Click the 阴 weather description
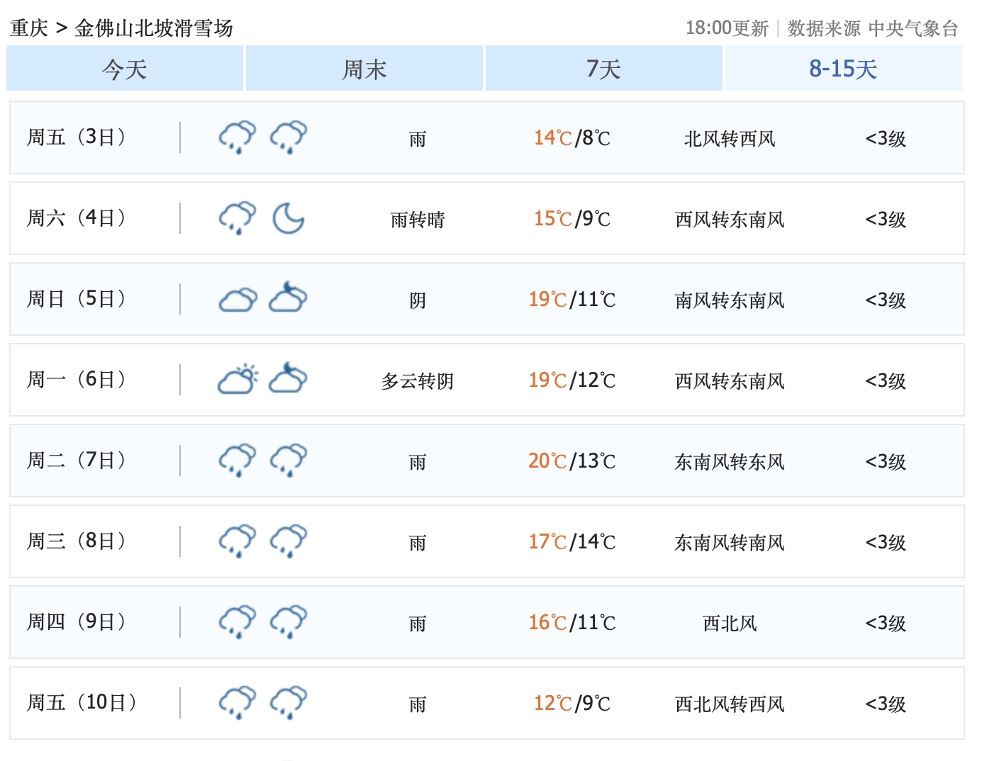Image resolution: width=987 pixels, height=761 pixels. click(x=418, y=300)
